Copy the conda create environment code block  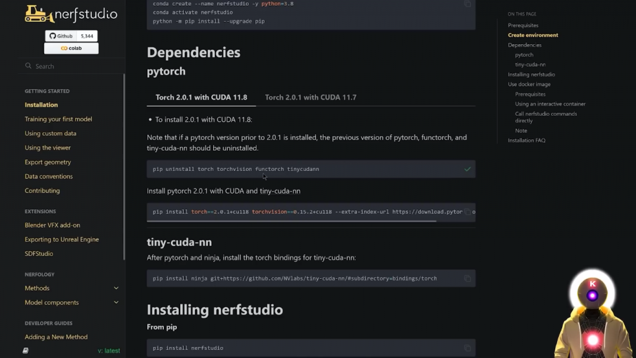[467, 4]
